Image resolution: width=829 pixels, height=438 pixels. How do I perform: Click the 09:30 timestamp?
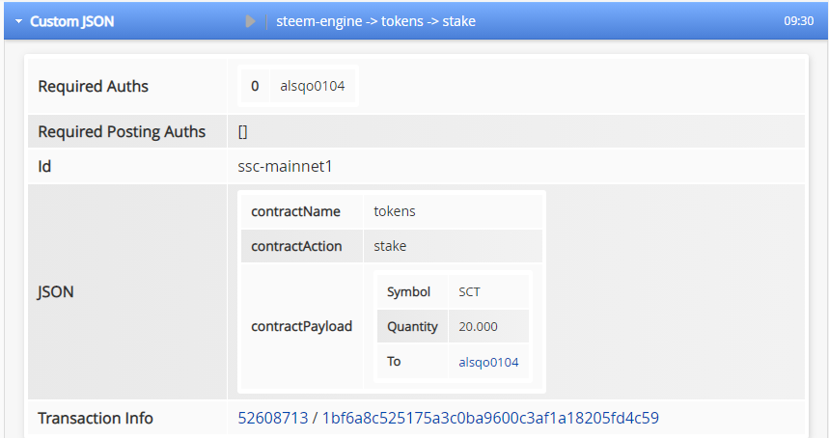coord(798,21)
